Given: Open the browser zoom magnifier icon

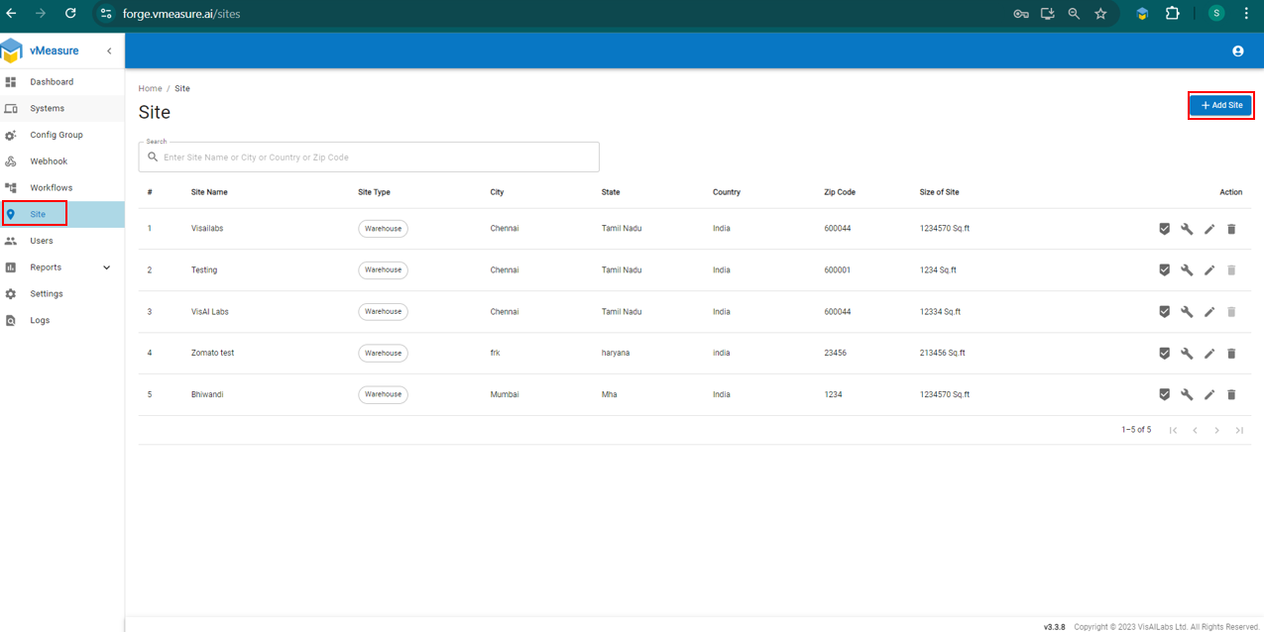Looking at the screenshot, I should click(x=1074, y=14).
